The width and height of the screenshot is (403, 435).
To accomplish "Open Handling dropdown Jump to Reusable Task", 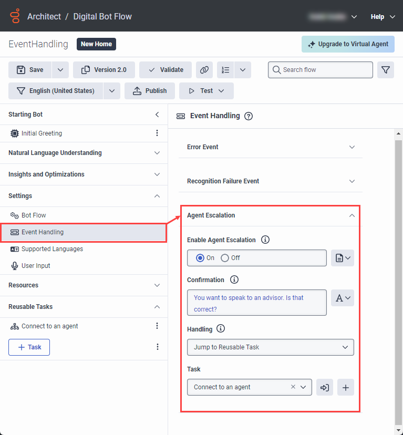I will pos(271,347).
